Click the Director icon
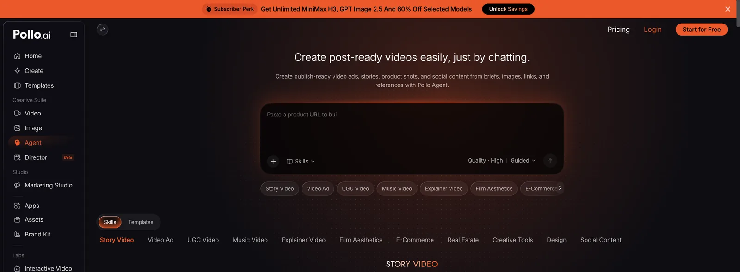740x272 pixels. (x=17, y=157)
